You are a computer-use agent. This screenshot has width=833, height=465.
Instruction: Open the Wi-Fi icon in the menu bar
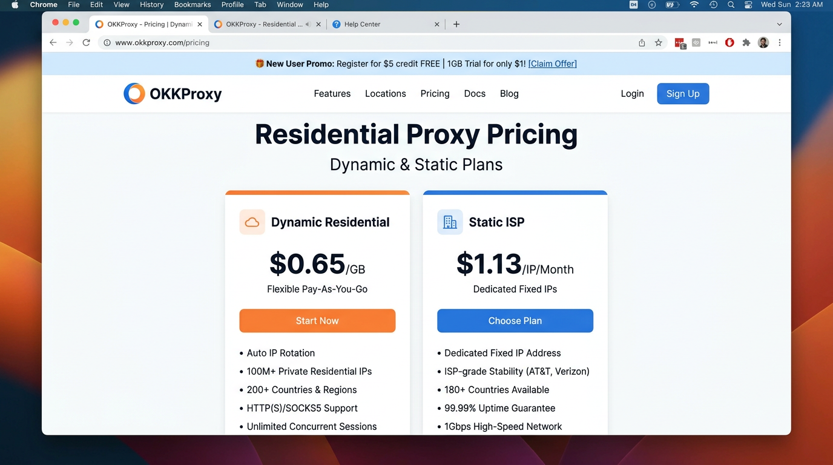coord(694,5)
